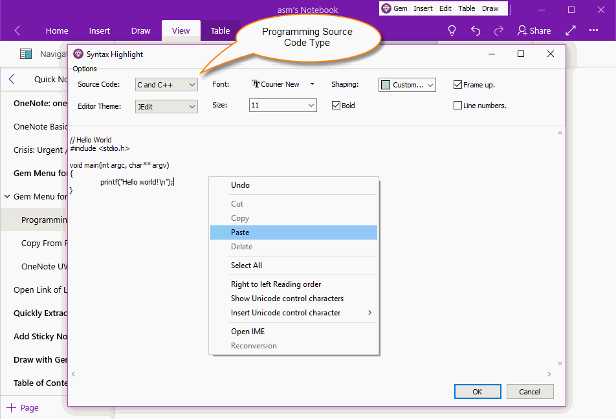The width and height of the screenshot is (616, 419).
Task: Click Cancel in Syntax Highlight dialog
Action: (529, 392)
